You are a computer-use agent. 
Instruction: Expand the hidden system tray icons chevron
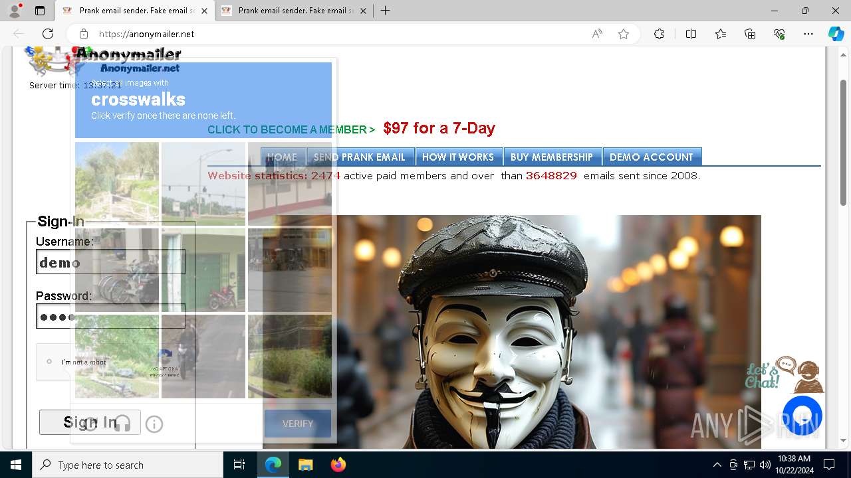[x=717, y=465]
